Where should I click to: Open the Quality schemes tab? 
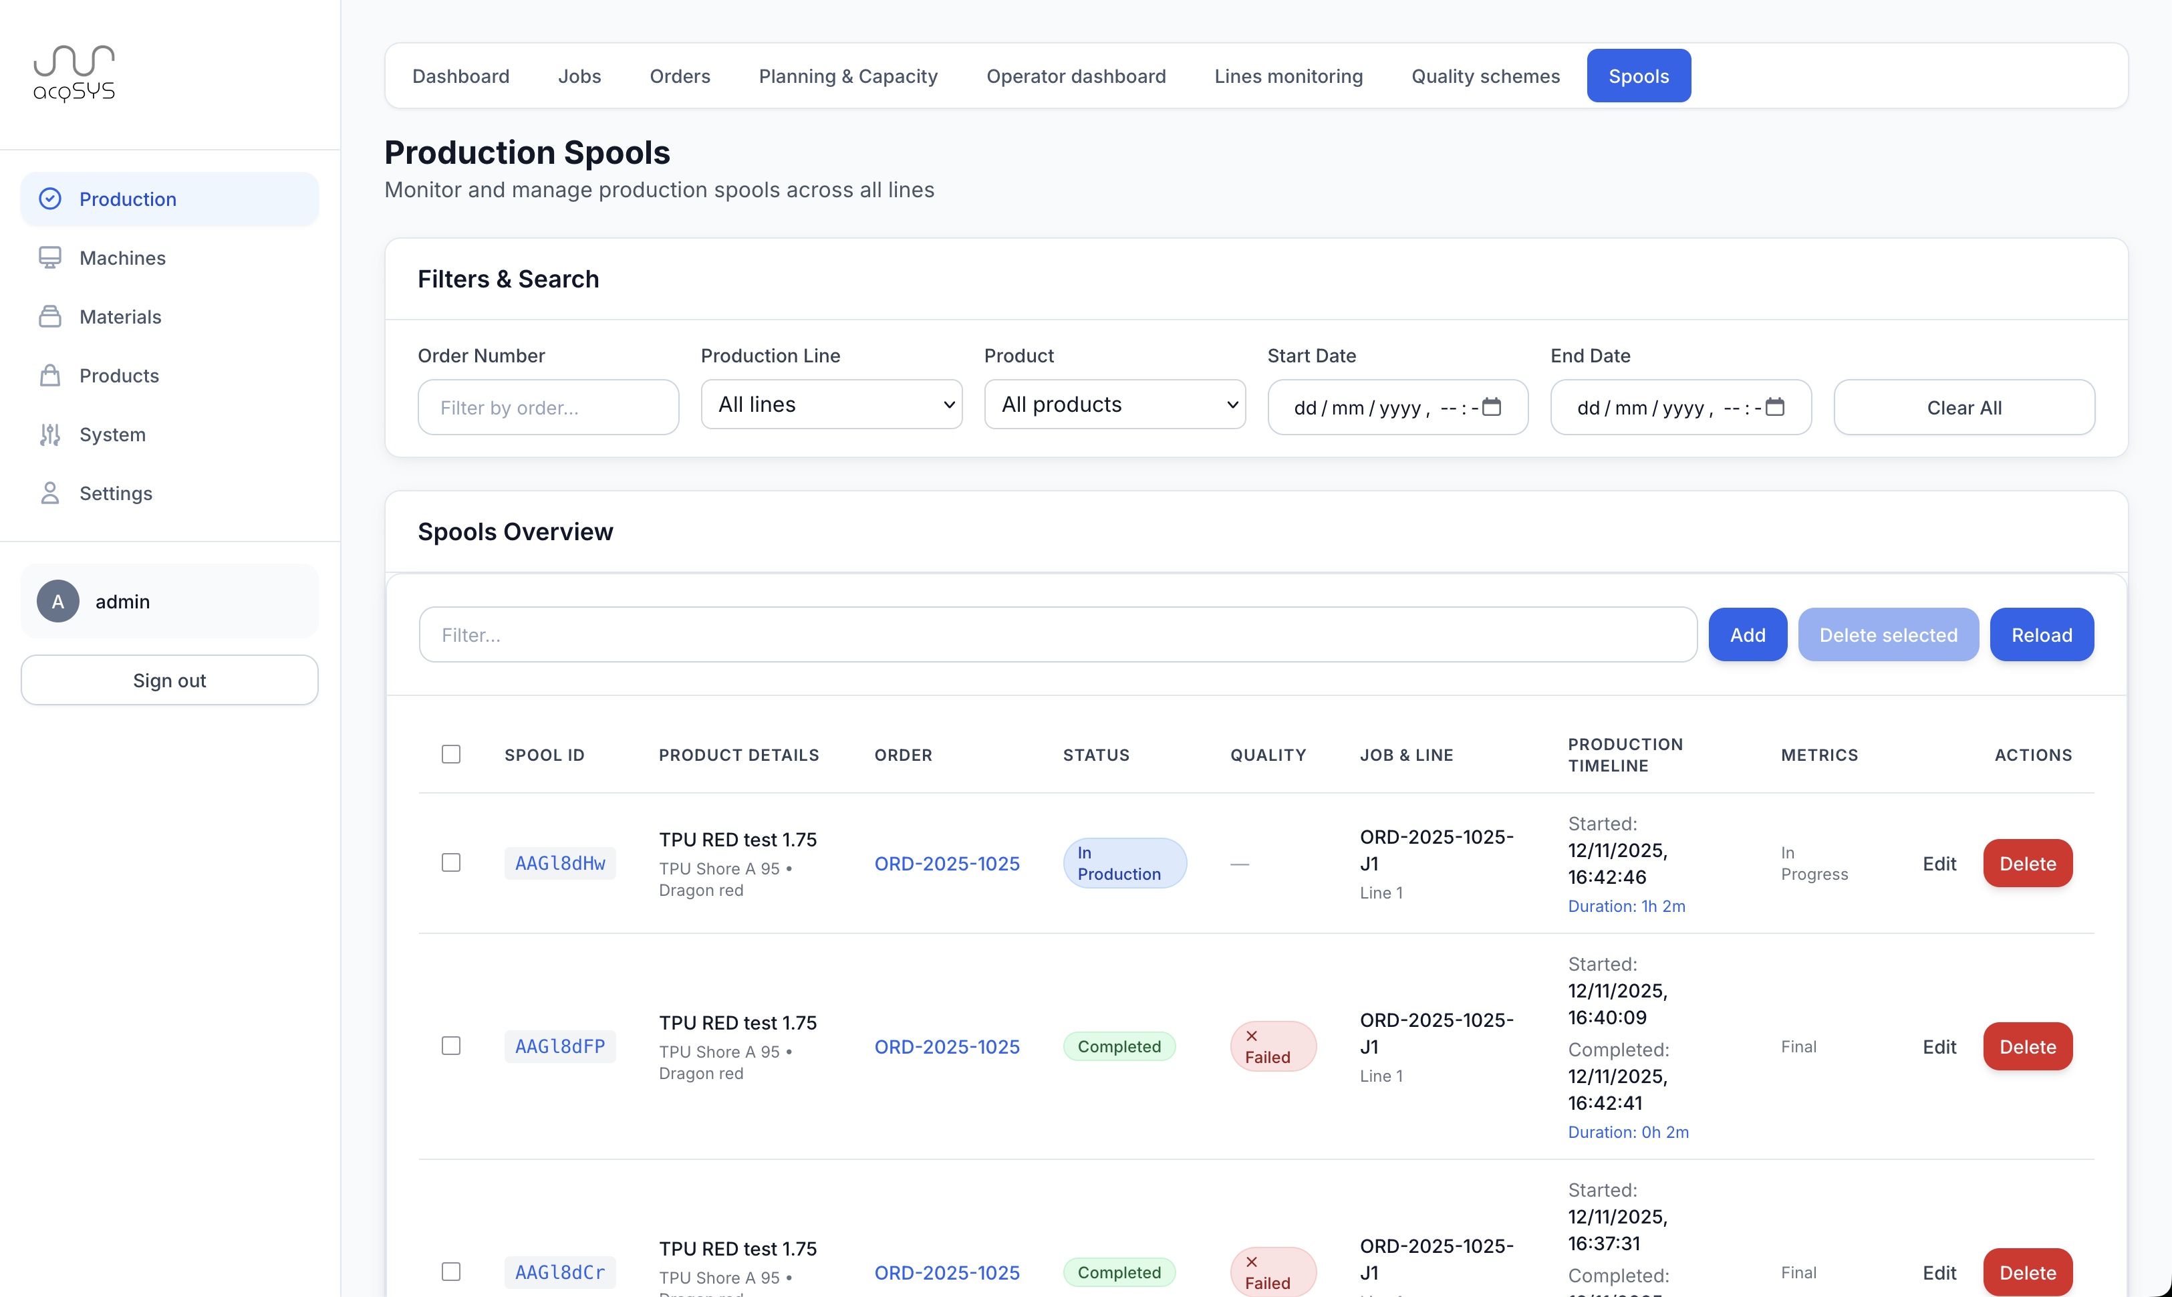(1486, 76)
